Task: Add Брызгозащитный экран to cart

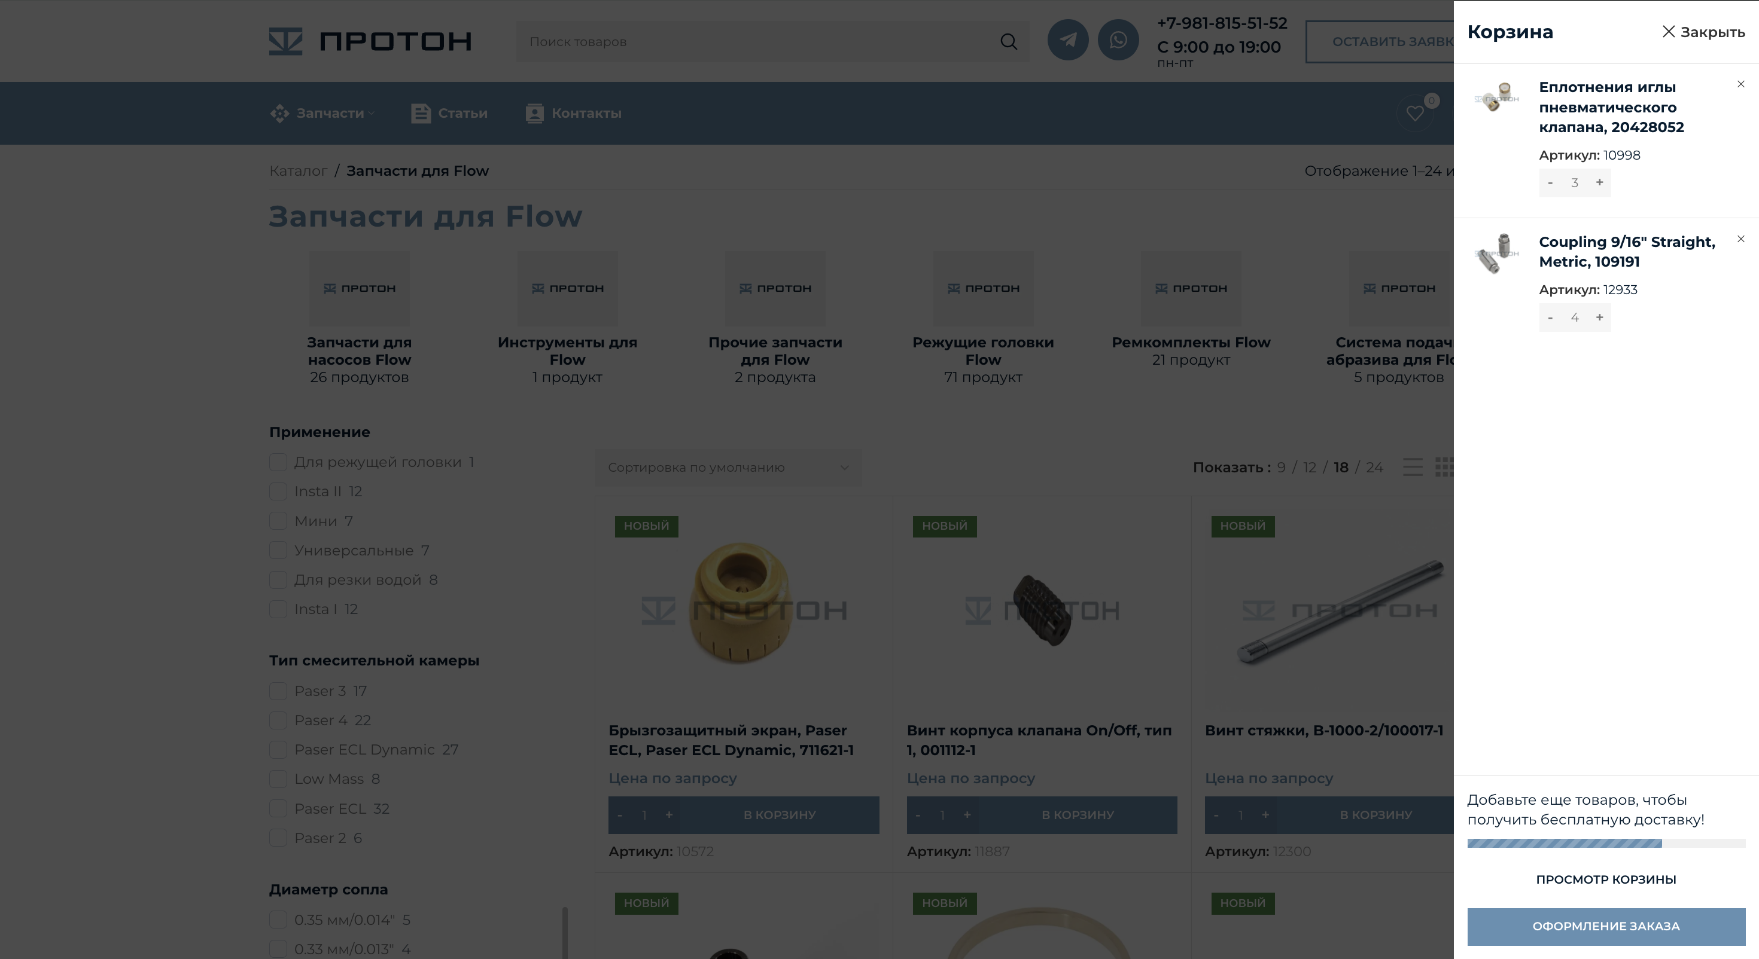Action: click(779, 815)
